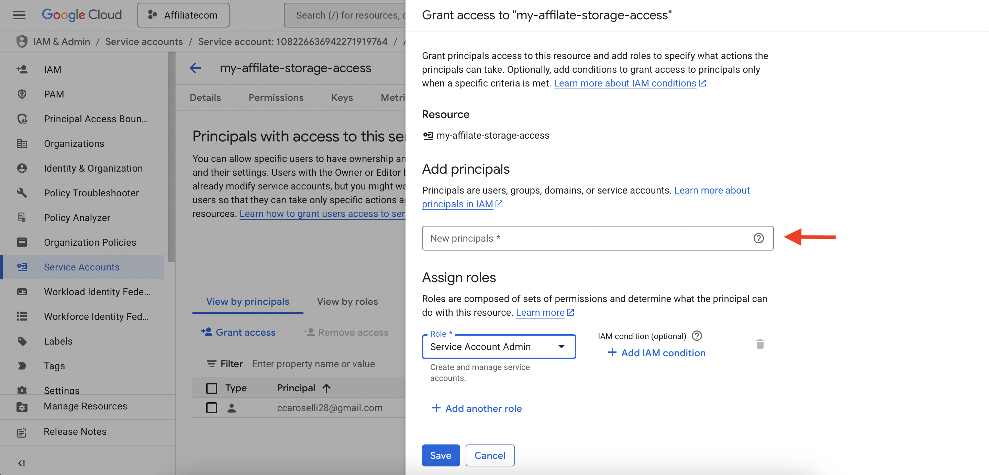Open IAM in the sidebar
This screenshot has width=989, height=475.
click(53, 69)
